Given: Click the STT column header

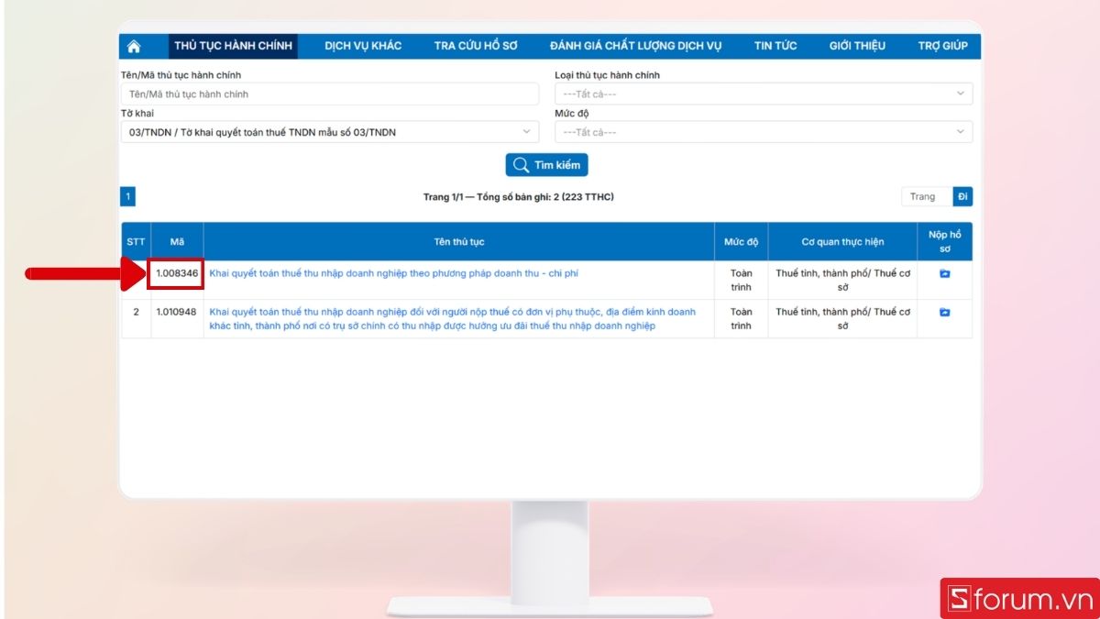Looking at the screenshot, I should pyautogui.click(x=136, y=241).
